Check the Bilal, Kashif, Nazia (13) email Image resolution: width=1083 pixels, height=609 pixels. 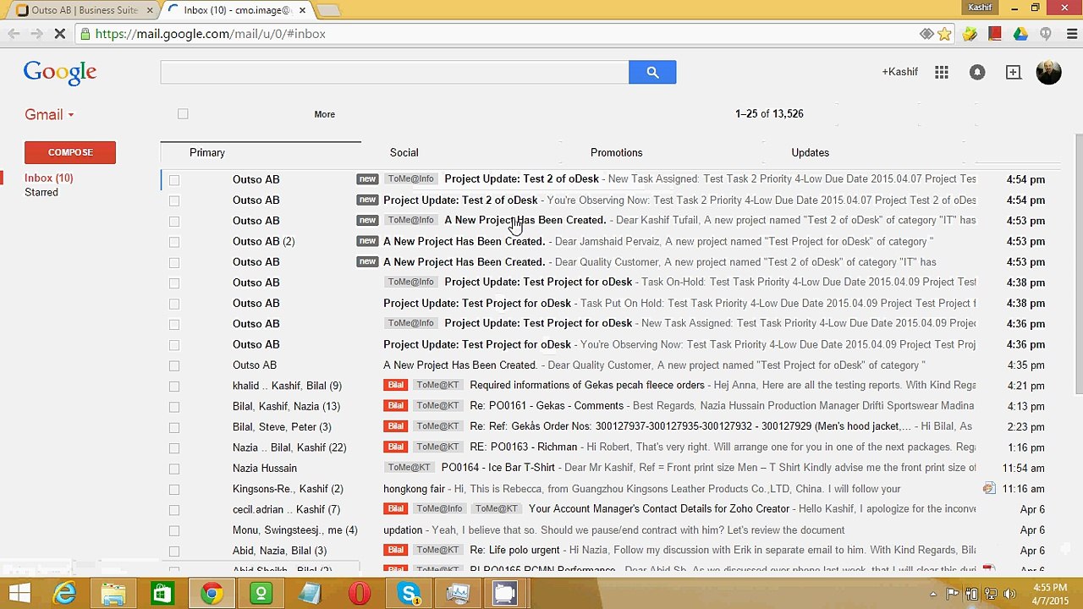click(x=174, y=406)
